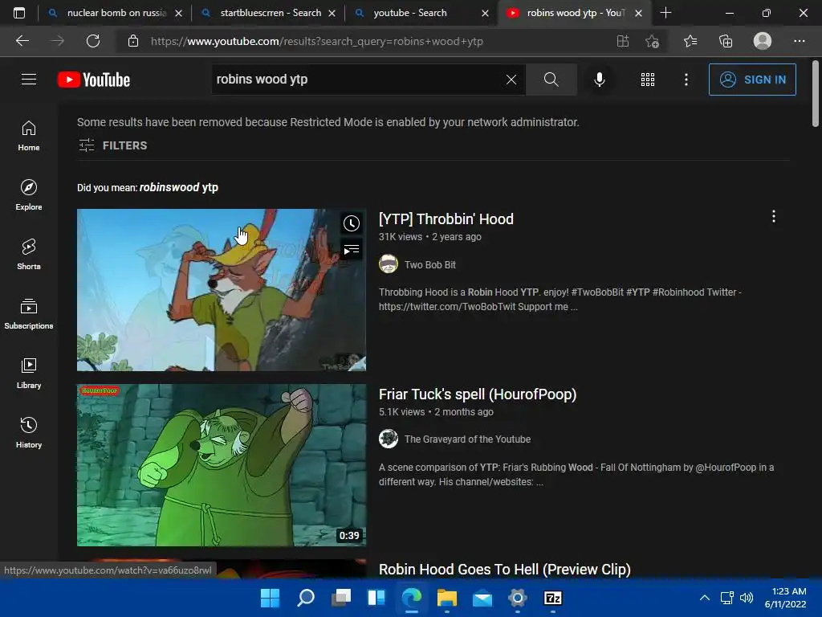Expand the FILTERS options

pos(112,145)
